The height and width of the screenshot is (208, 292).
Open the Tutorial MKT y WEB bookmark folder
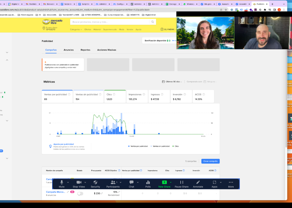69,15
